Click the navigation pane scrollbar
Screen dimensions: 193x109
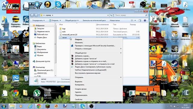[55, 44]
